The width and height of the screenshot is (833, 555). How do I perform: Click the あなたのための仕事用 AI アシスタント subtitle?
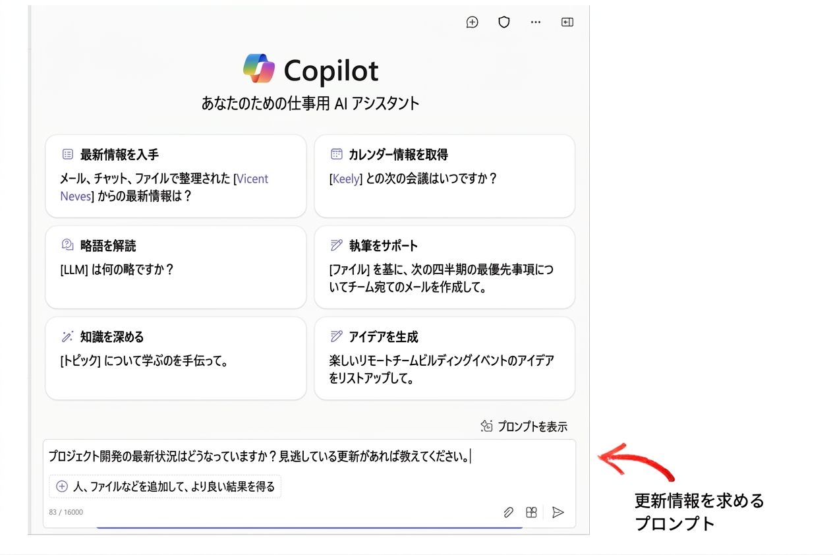click(310, 103)
